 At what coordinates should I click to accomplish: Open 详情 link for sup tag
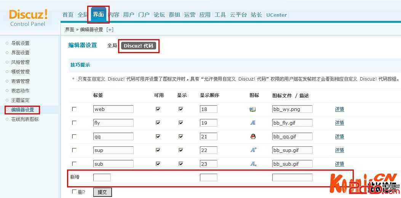pos(339,150)
